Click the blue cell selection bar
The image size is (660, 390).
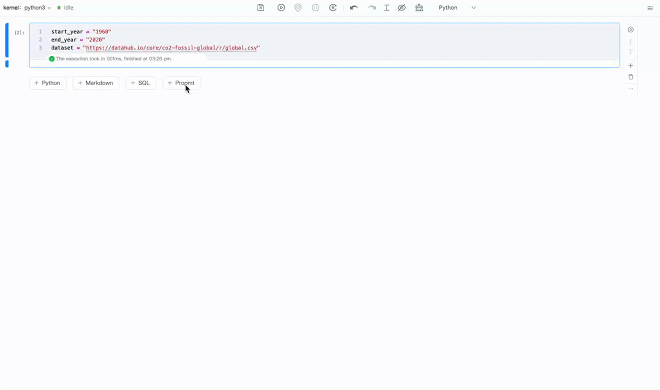click(x=6, y=40)
